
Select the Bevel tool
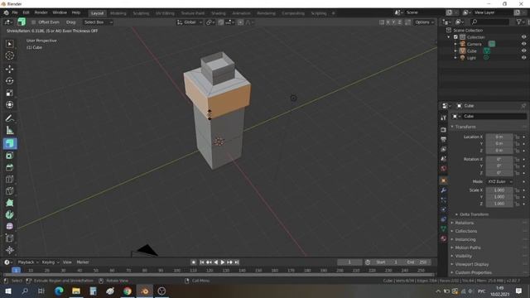pyautogui.click(x=9, y=167)
